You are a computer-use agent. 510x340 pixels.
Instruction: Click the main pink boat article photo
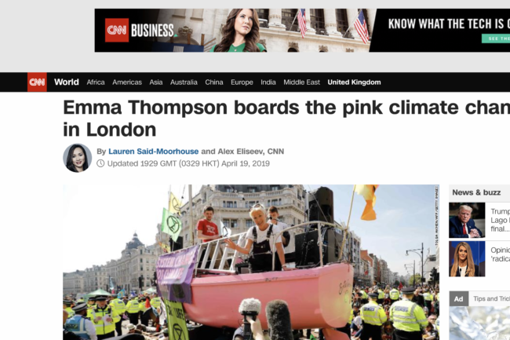tap(251, 262)
